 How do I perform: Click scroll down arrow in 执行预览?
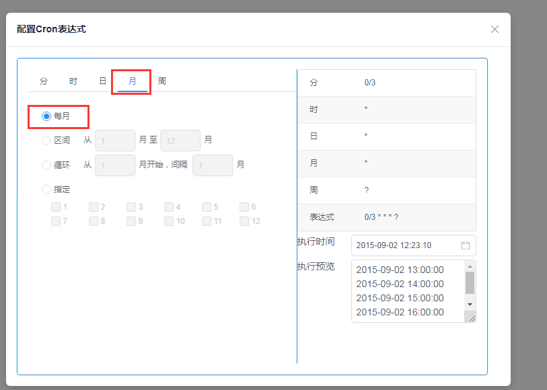(x=470, y=304)
